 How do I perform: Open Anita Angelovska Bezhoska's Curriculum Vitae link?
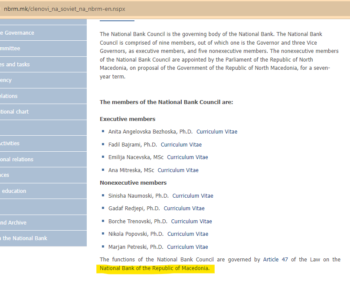click(x=217, y=132)
